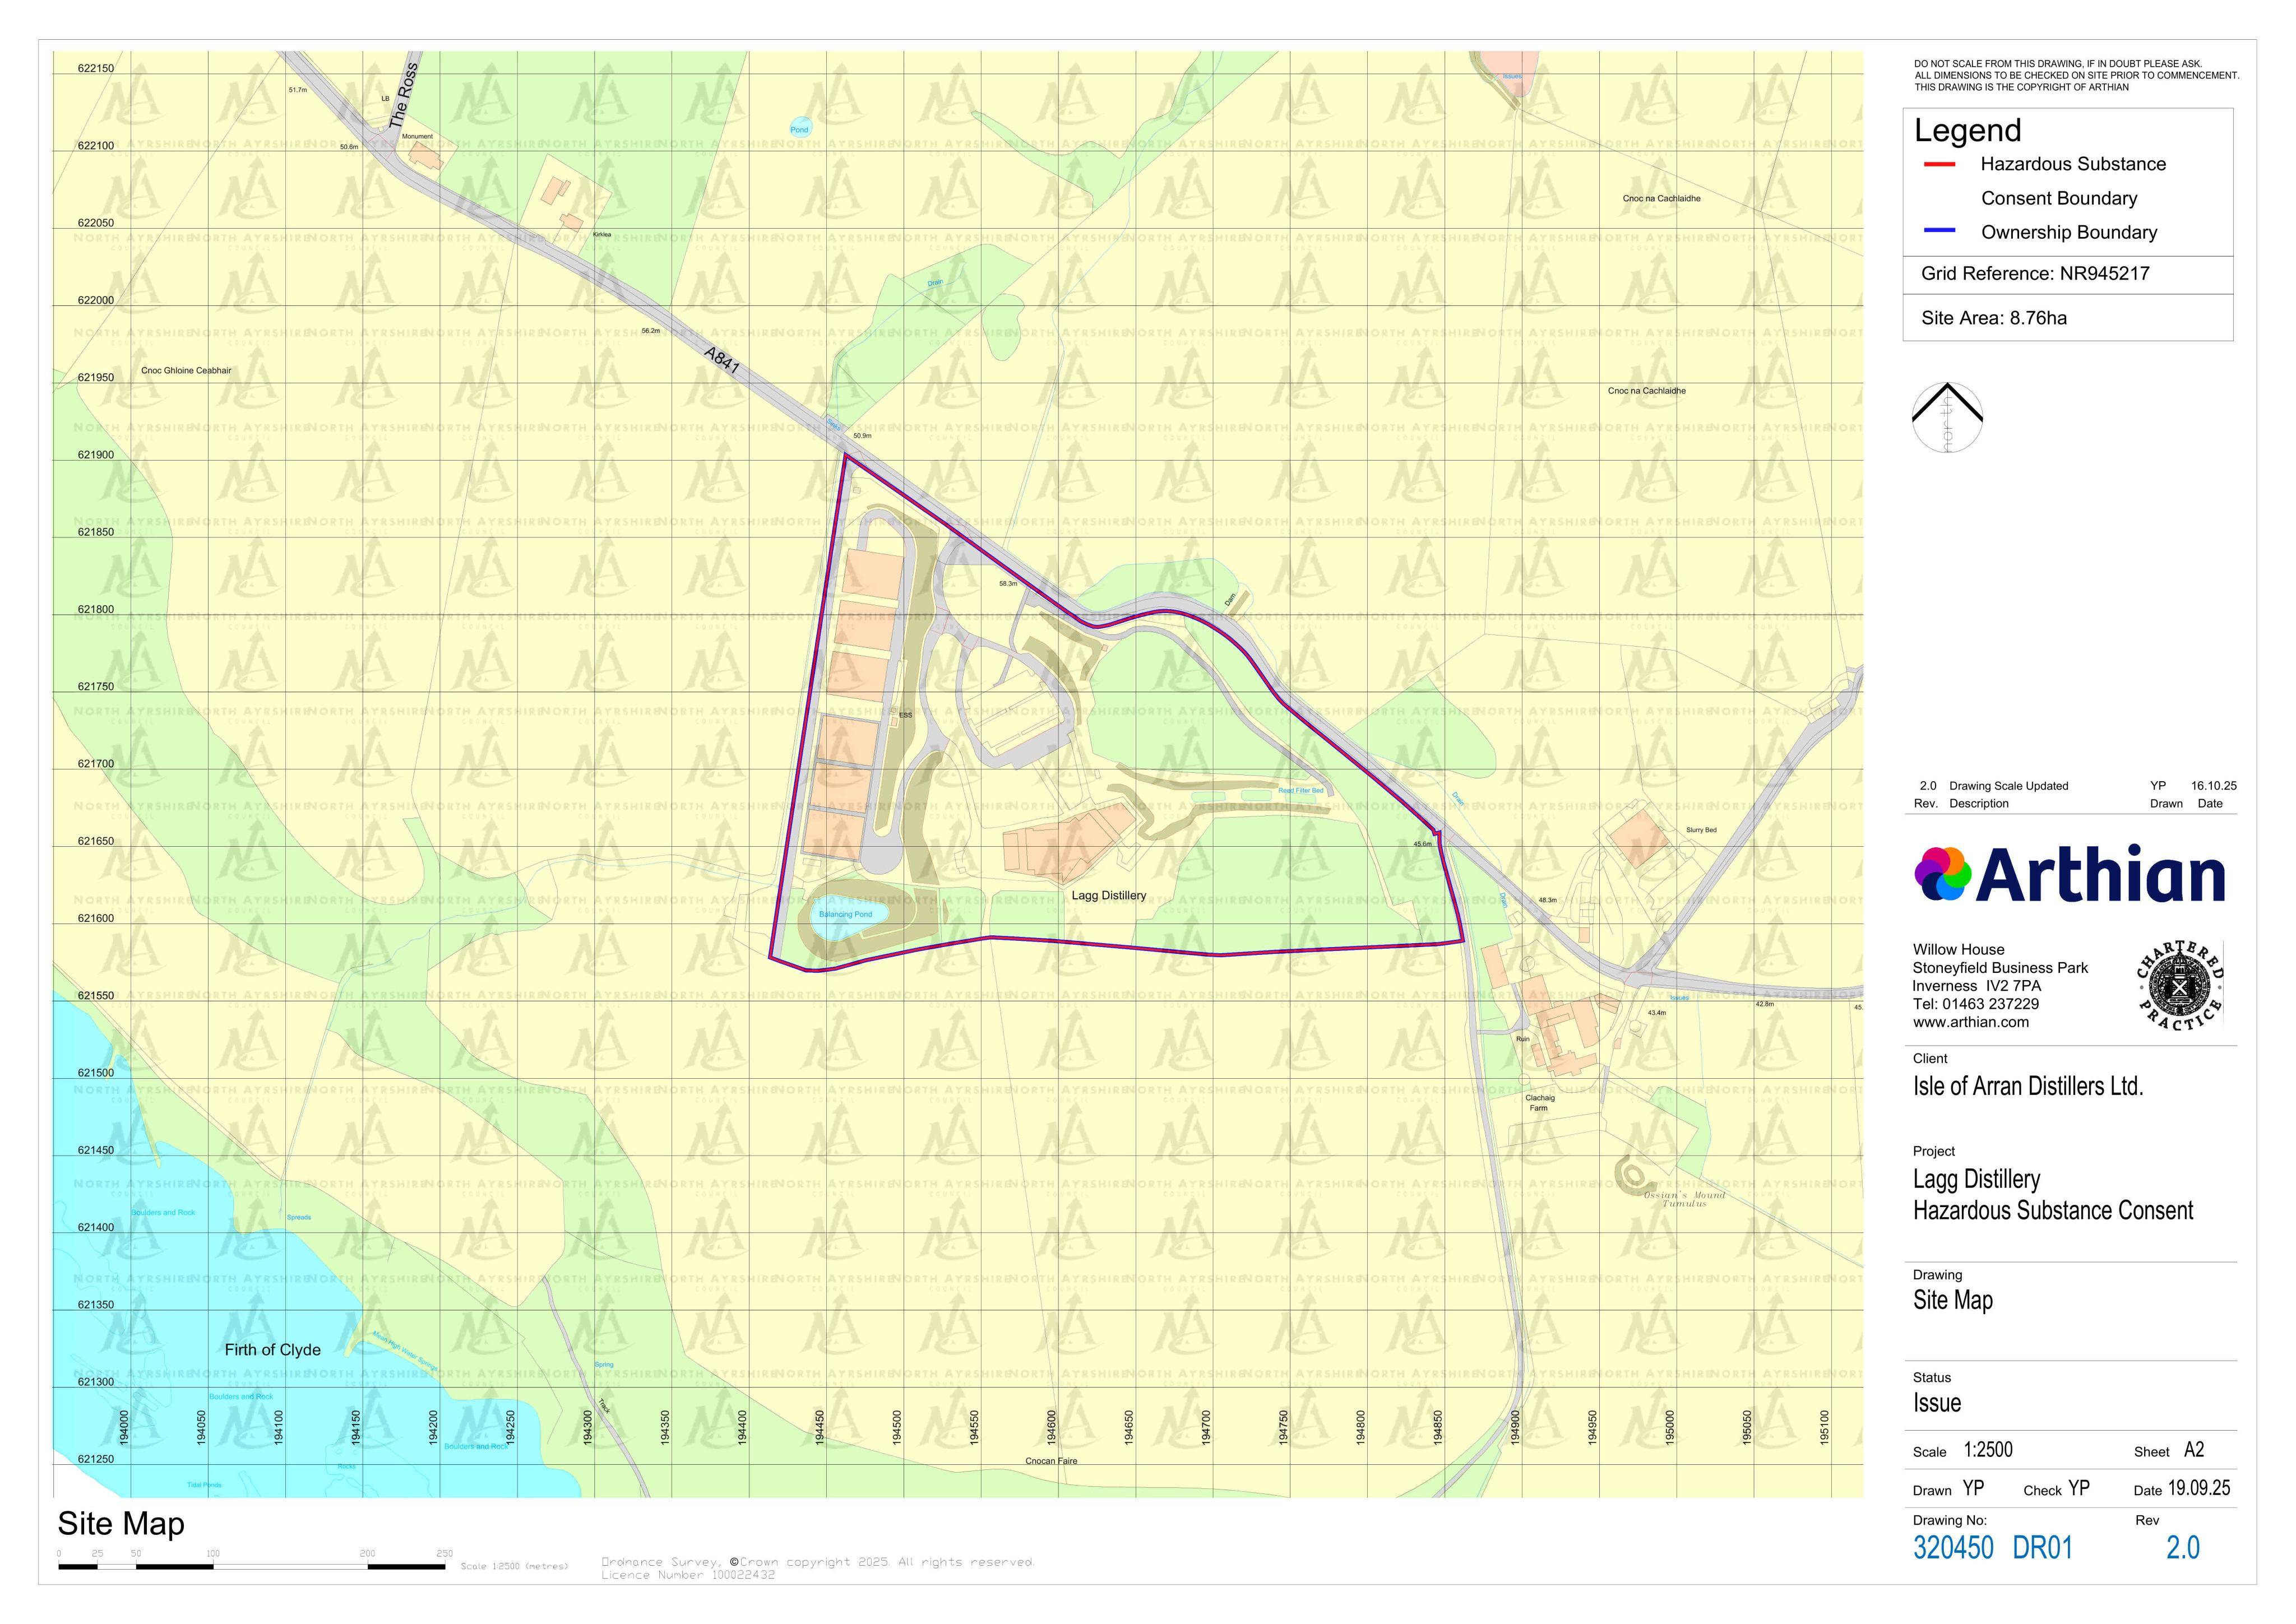
Task: Click the revision number '2.0' at bottom right
Action: point(2183,1548)
